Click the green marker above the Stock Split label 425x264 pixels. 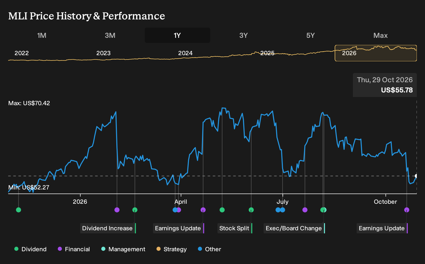[x=251, y=210]
